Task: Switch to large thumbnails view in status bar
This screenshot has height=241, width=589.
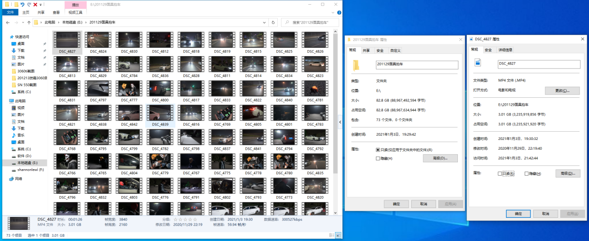Action: pyautogui.click(x=339, y=235)
